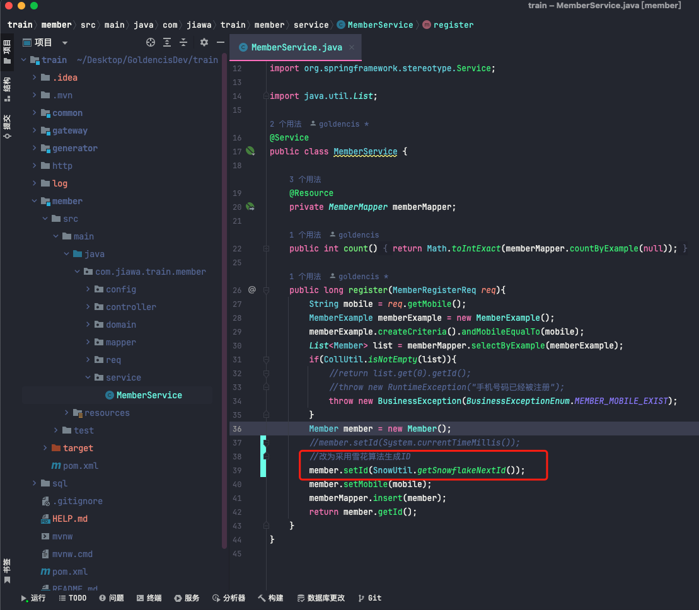
Task: Open the 项目 view dropdown
Action: (x=65, y=43)
